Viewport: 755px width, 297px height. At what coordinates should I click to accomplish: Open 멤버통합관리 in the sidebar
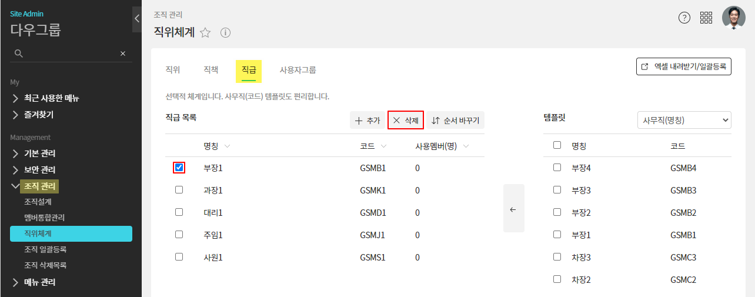[45, 218]
